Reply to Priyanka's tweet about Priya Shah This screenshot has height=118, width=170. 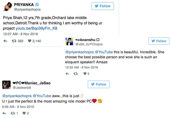click(5, 41)
